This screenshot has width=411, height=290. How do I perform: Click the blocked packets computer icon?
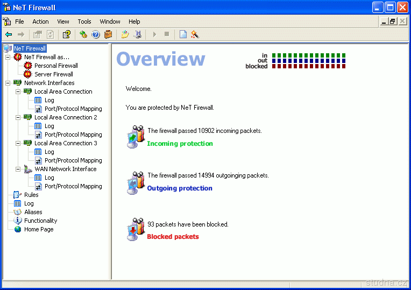click(x=136, y=229)
